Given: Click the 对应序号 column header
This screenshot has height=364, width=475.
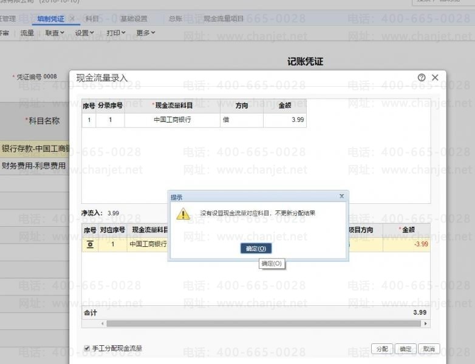Looking at the screenshot, I should pyautogui.click(x=112, y=230).
